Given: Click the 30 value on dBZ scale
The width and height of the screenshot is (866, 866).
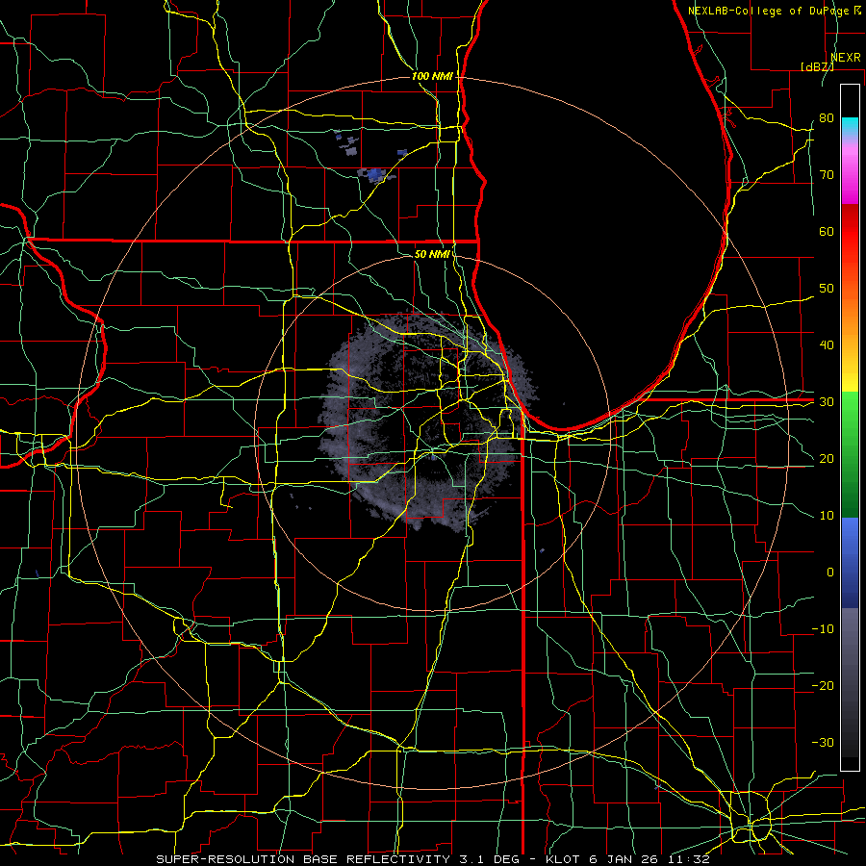Looking at the screenshot, I should point(827,401).
